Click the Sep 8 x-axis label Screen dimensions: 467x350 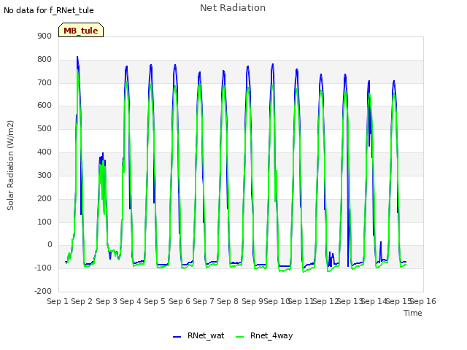(228, 301)
